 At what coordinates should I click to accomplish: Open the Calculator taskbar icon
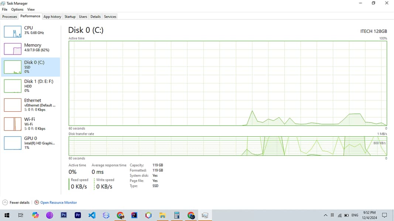(177, 215)
